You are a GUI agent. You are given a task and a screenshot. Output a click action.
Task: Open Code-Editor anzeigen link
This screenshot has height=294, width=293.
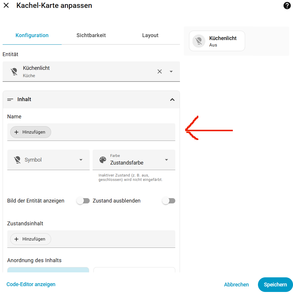click(31, 284)
